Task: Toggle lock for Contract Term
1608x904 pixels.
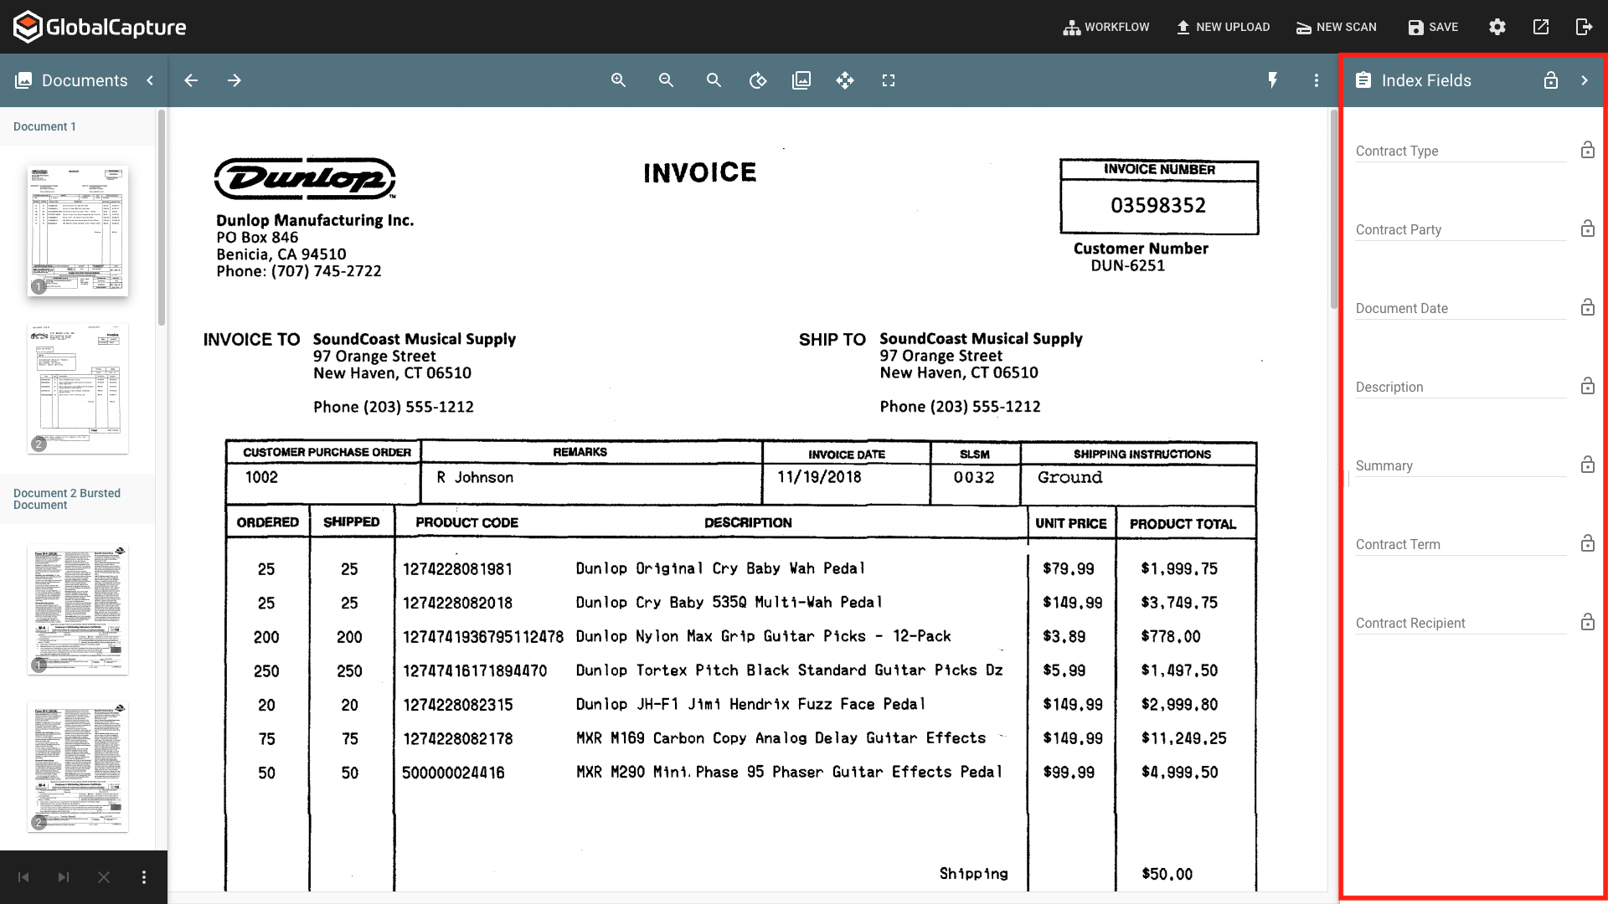Action: [1588, 543]
